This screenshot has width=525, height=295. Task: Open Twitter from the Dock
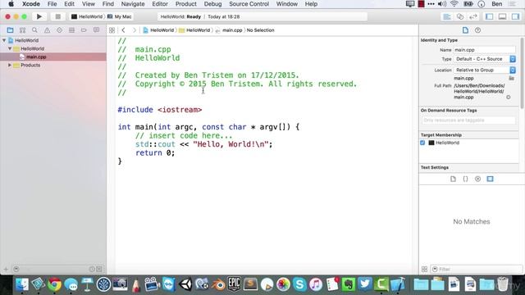point(364,284)
